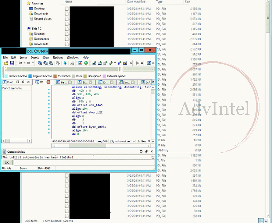The image size is (272, 223).
Task: Switch to the Exports tab
Action: coord(145,82)
